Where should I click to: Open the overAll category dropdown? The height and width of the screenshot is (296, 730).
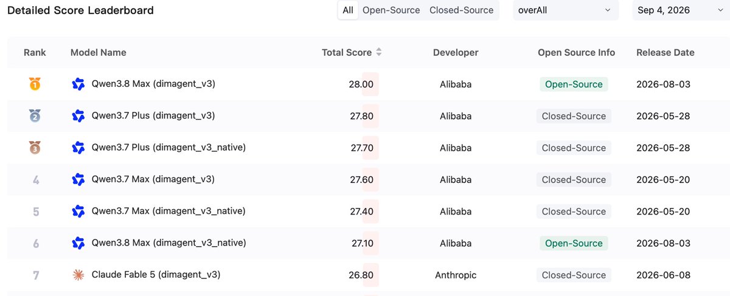click(566, 10)
